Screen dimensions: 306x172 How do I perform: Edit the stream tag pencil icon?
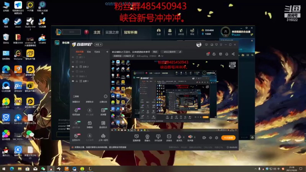(180, 52)
